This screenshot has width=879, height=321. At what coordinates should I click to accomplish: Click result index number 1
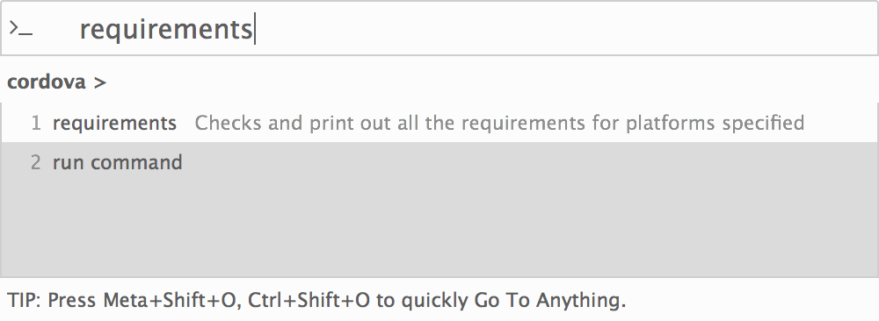tap(36, 123)
